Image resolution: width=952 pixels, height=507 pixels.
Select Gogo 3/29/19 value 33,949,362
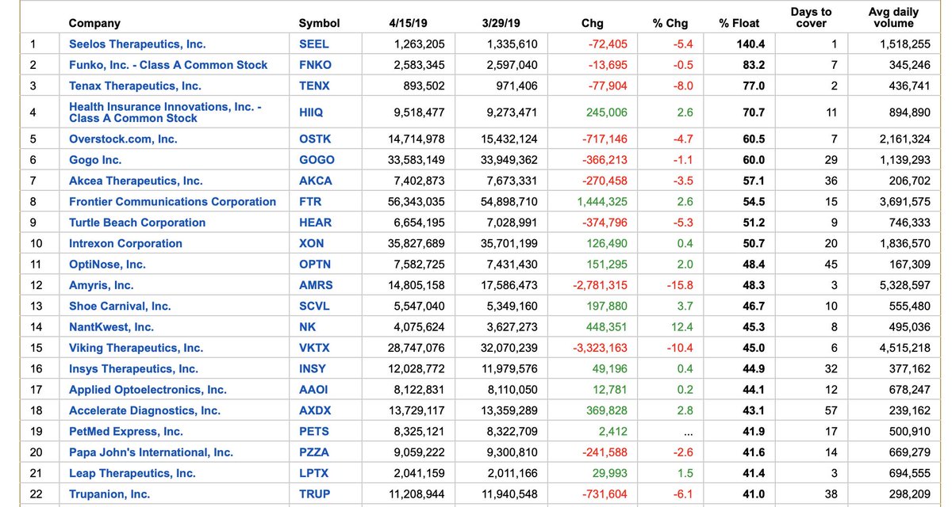[x=509, y=160]
